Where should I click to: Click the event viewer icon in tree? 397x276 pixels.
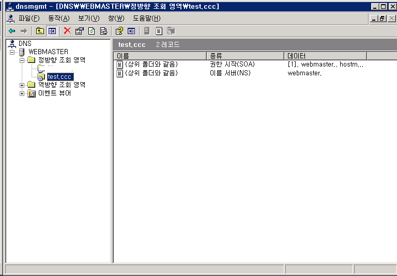pos(32,93)
